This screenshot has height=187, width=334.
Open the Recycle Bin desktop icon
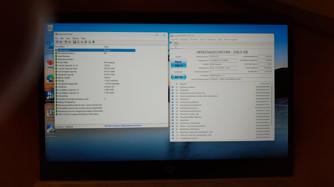(x=50, y=28)
